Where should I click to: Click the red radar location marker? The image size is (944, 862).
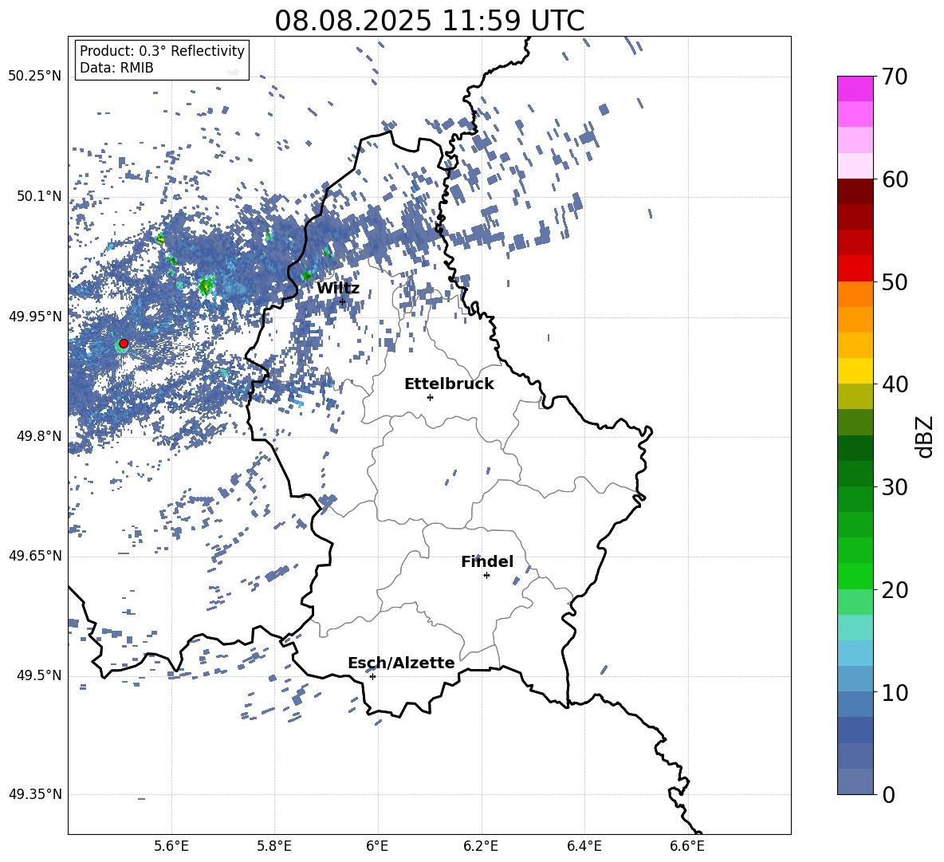(x=124, y=344)
